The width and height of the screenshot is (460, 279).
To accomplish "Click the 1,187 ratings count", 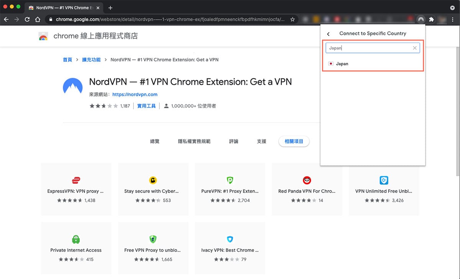I will (125, 106).
